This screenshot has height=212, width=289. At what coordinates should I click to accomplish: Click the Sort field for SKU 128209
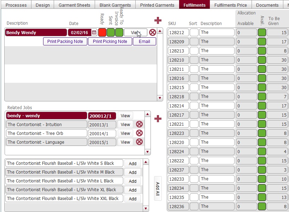coord(194,42)
